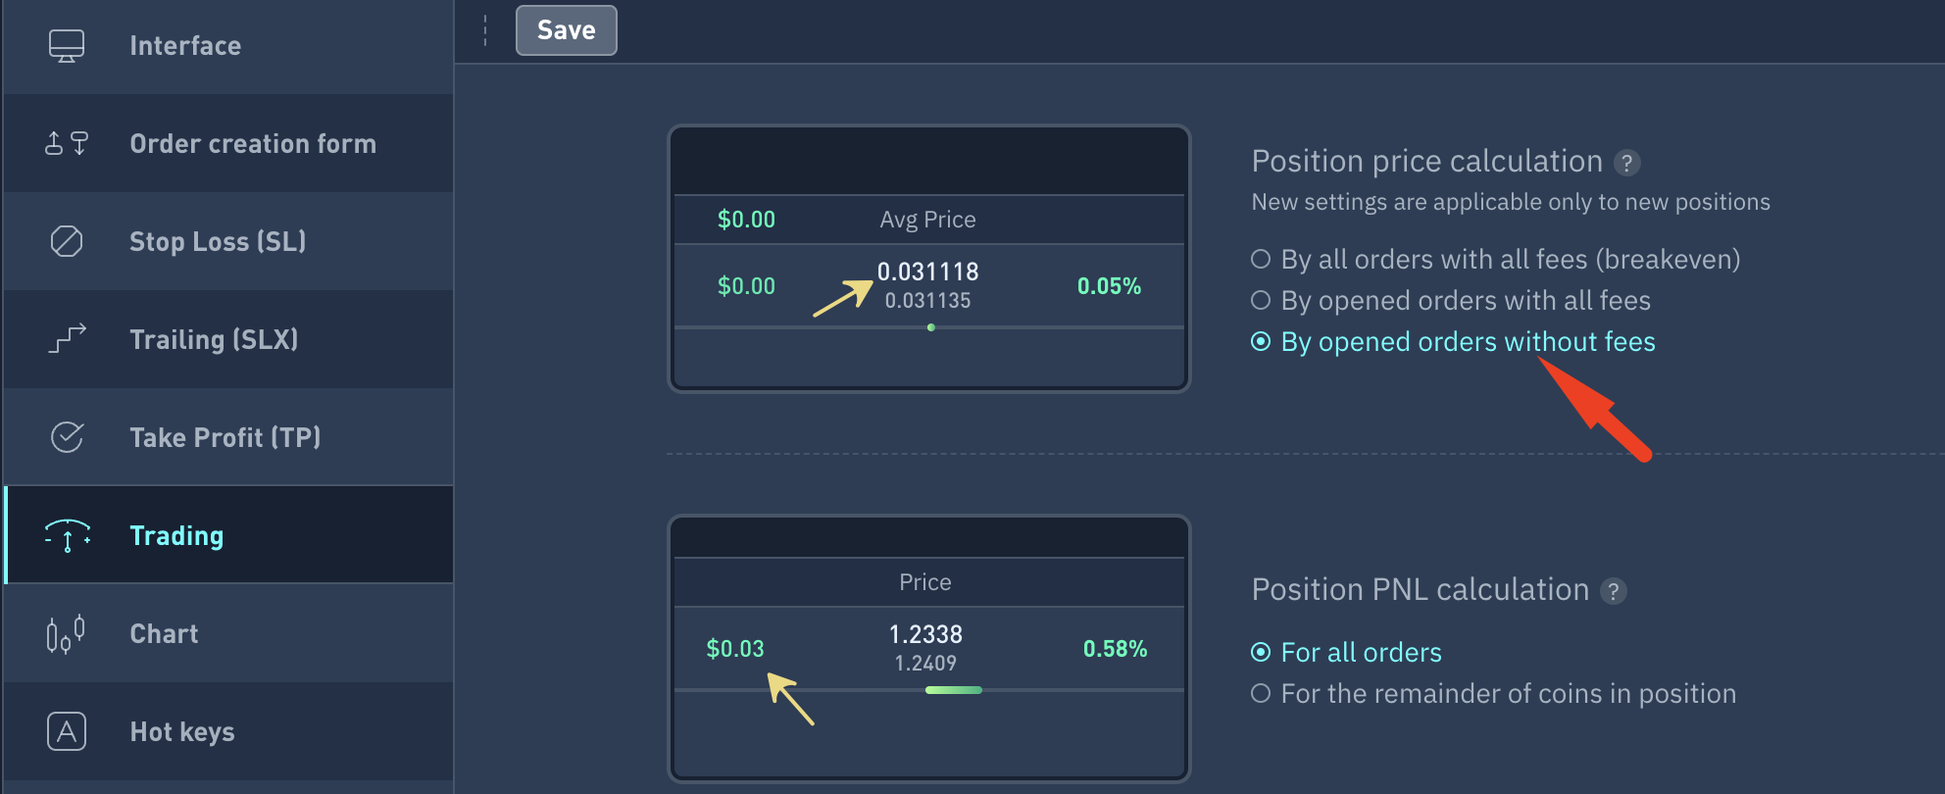
Task: Click the Trailing SLX step icon
Action: coord(67,339)
